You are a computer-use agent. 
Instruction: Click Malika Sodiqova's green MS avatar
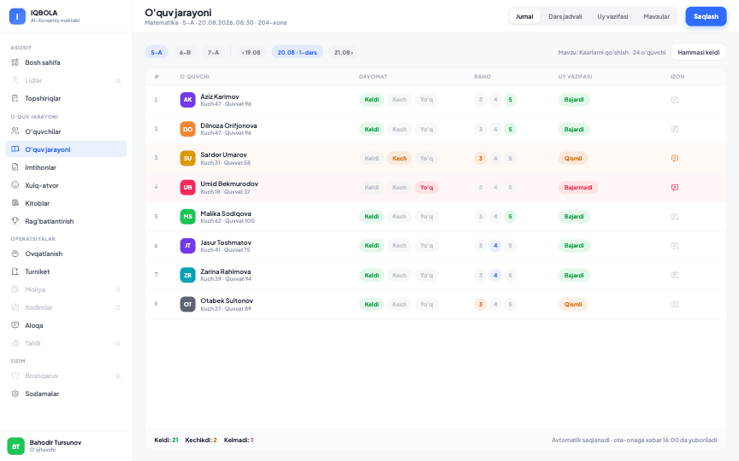(187, 216)
